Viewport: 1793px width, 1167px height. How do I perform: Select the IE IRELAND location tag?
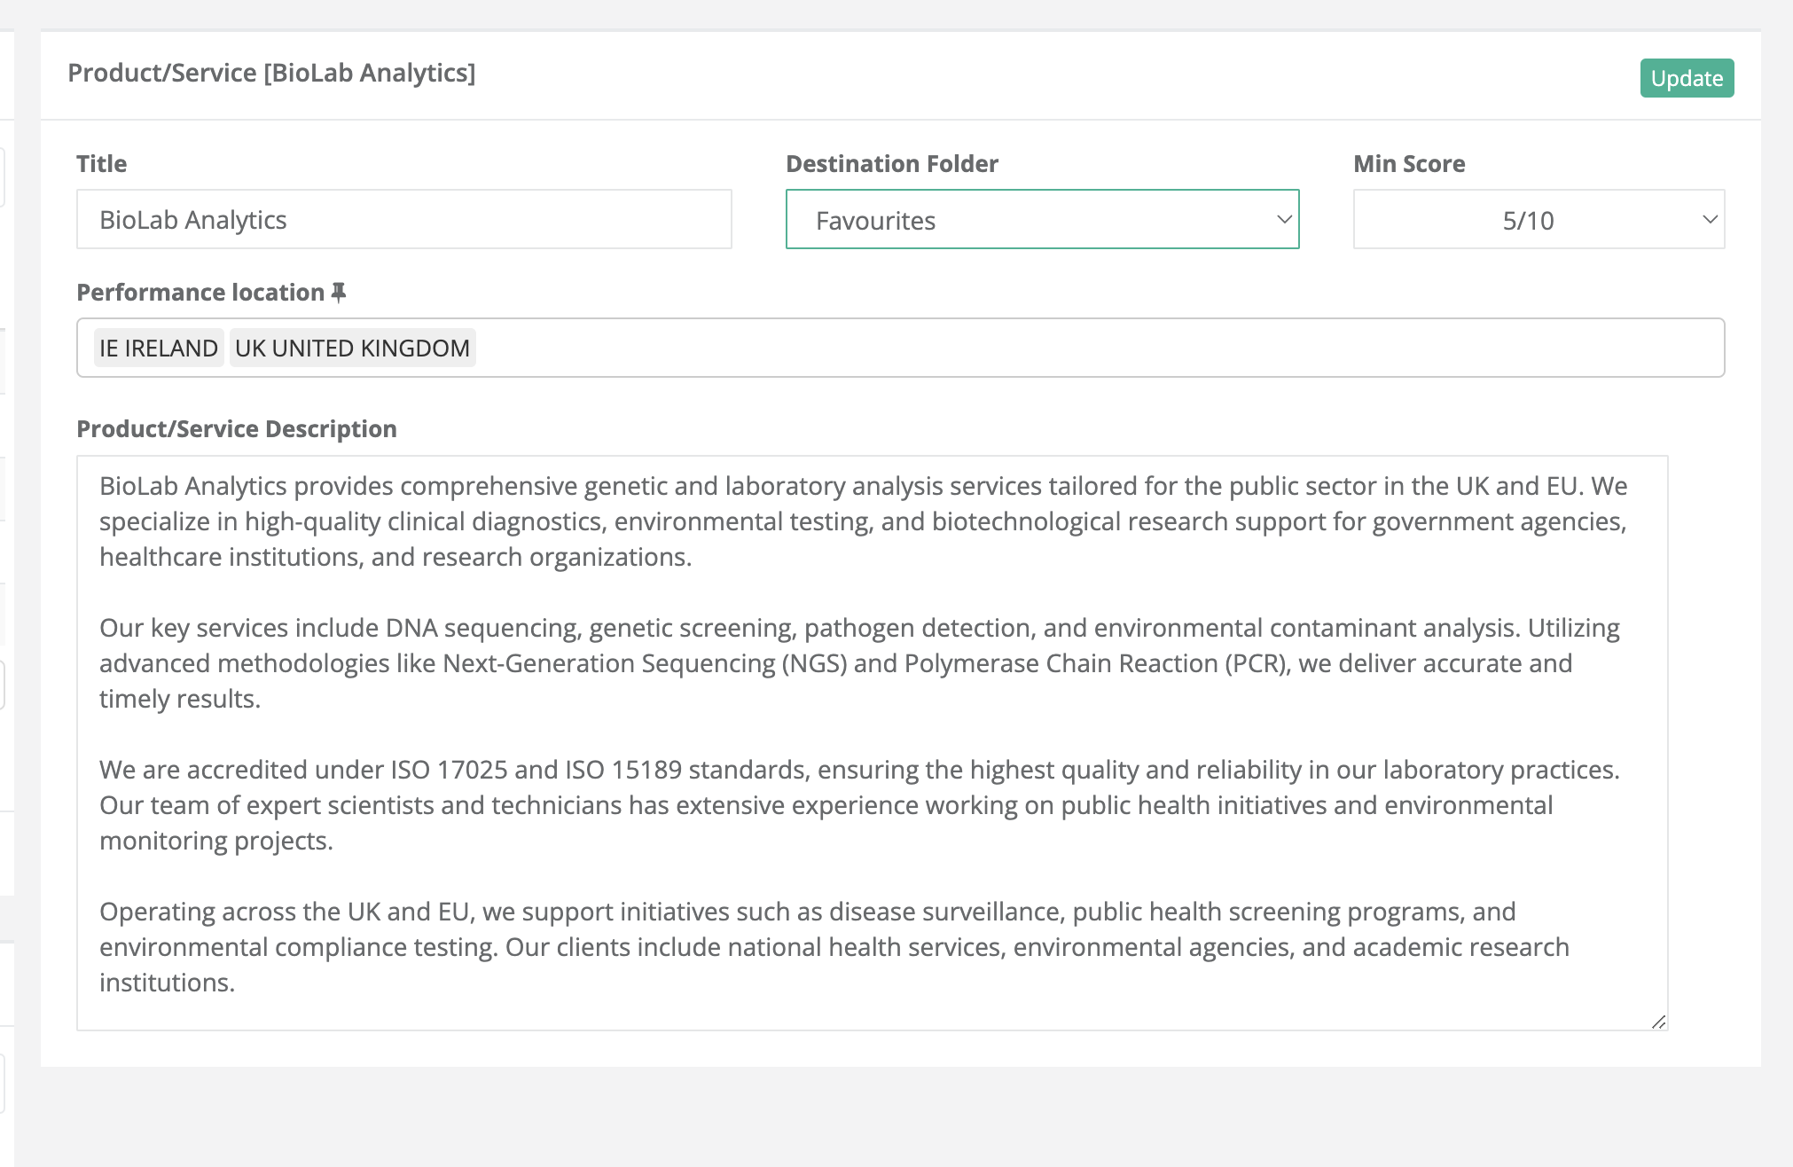pos(159,348)
